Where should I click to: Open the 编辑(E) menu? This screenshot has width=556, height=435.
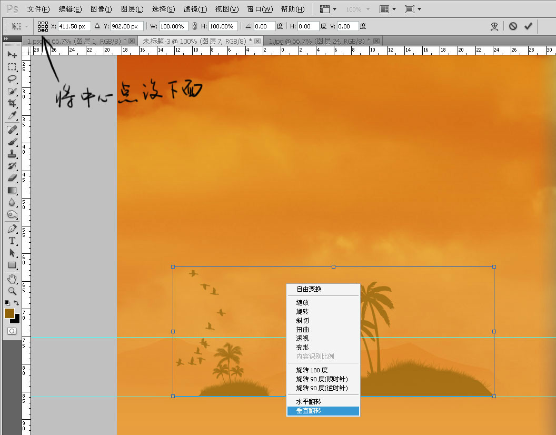pos(70,9)
